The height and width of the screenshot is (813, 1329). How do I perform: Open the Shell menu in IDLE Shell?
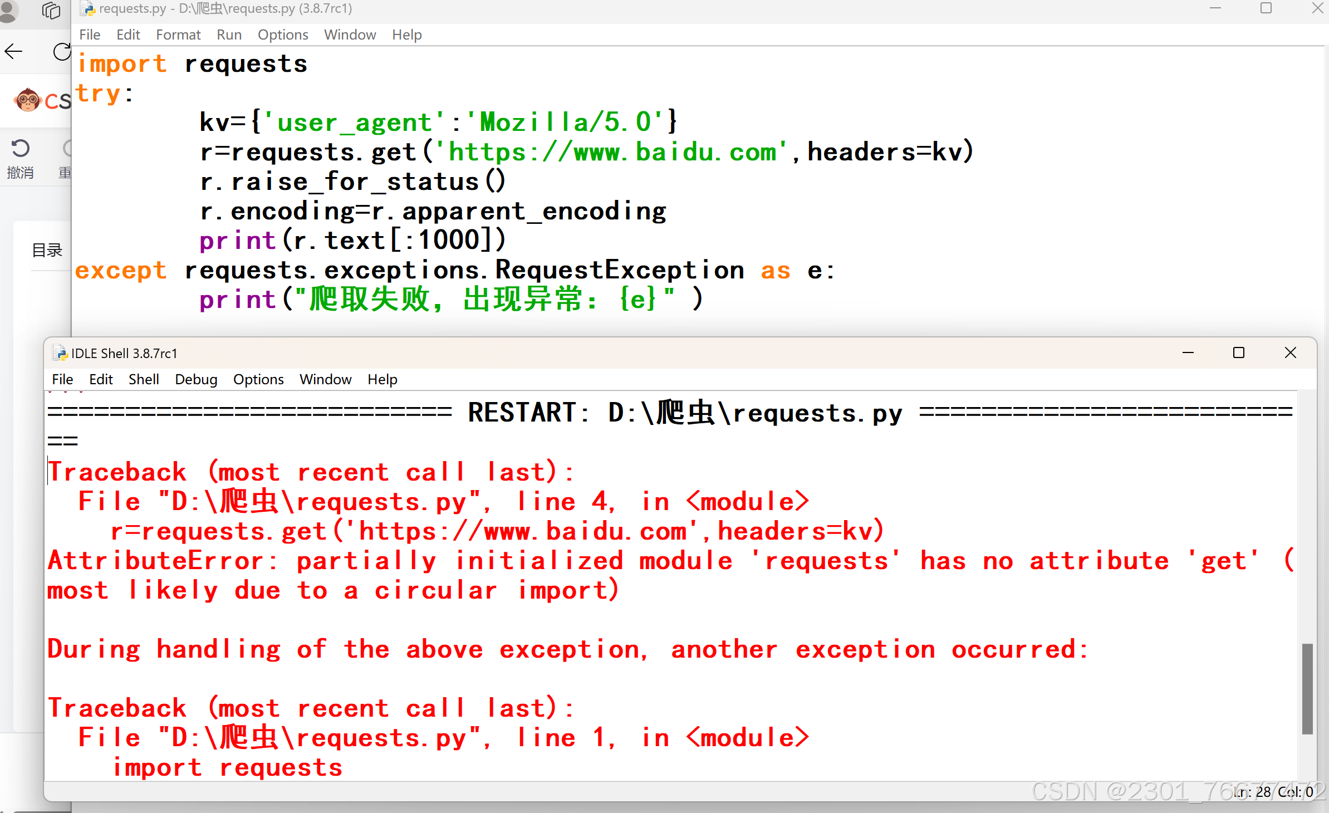click(x=143, y=379)
